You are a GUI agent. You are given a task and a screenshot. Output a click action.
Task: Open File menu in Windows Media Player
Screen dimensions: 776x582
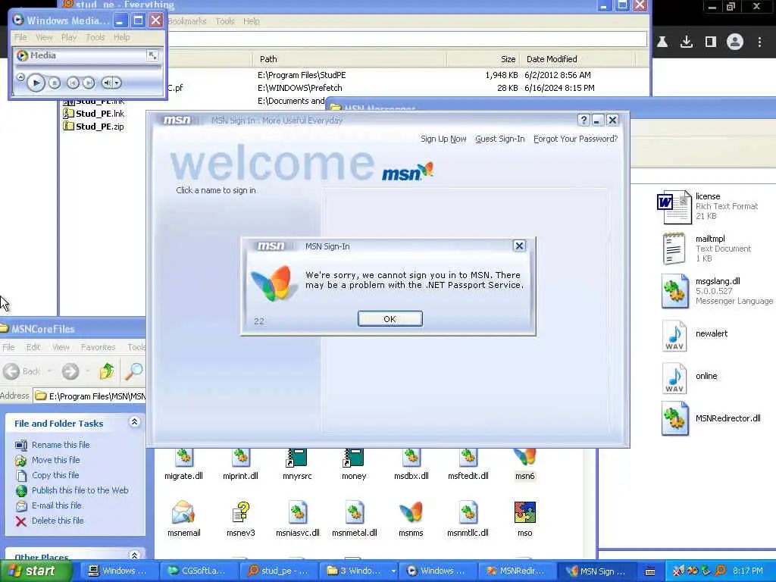(x=20, y=37)
